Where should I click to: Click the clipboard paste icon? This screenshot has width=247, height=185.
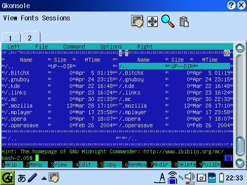184,22
